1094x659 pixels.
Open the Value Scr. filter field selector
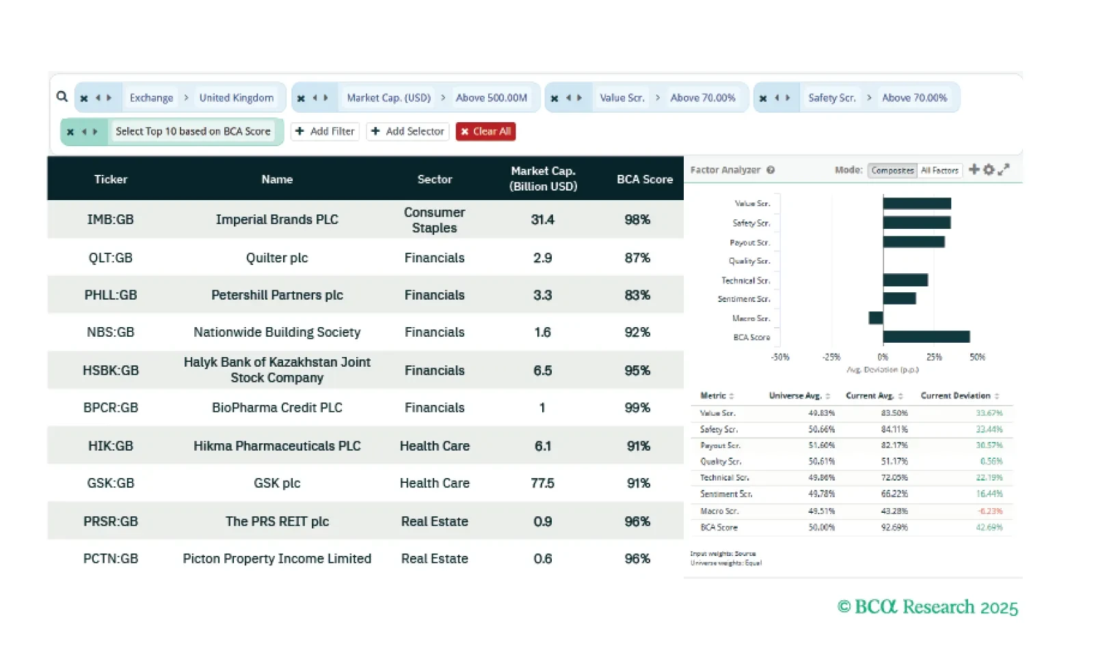click(x=622, y=98)
